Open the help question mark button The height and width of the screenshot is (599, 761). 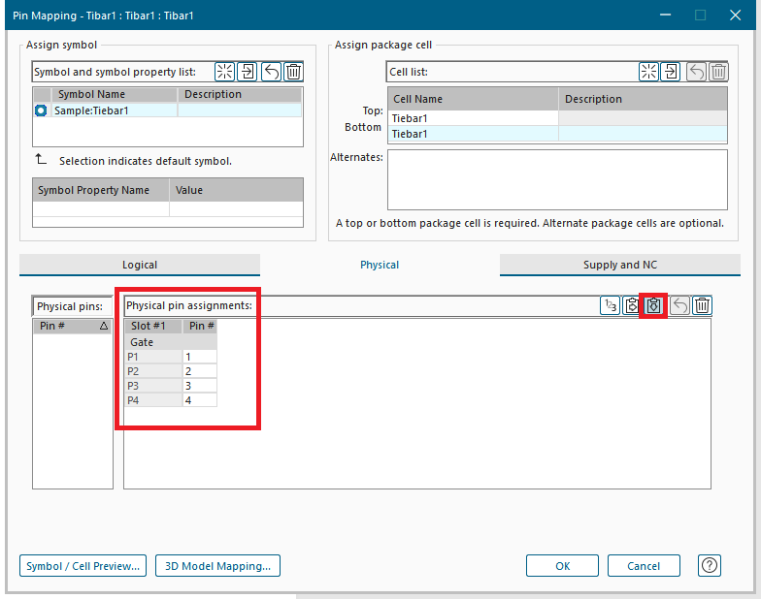(709, 565)
